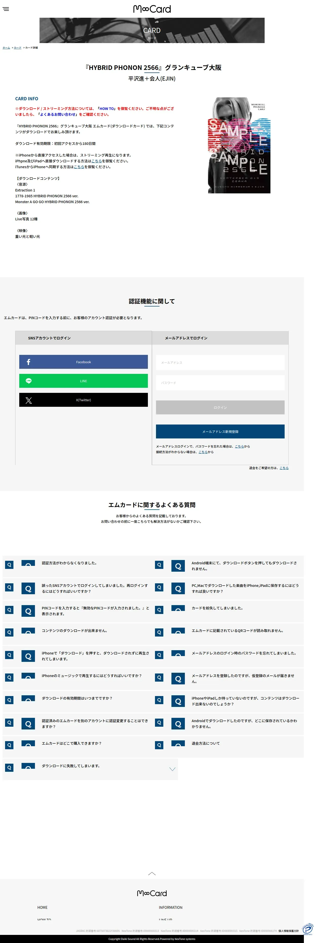Click Q icon beside PC,Macでダウンロード question
This screenshot has height=943, width=314.
[159, 587]
